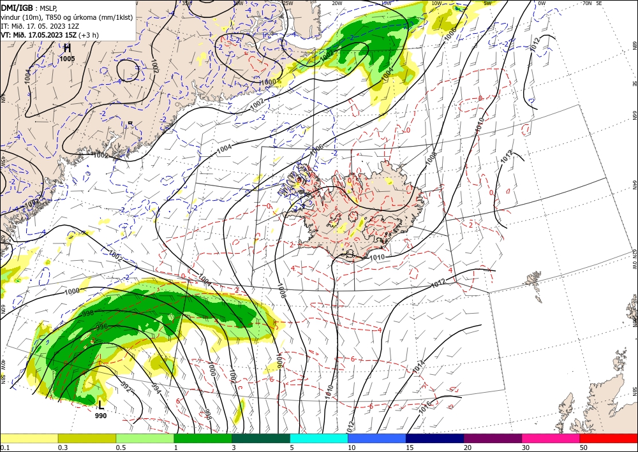Image resolution: width=638 pixels, height=452 pixels.
Task: Click the '15W' longitude label
Action: tap(387, 3)
